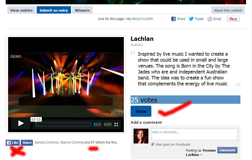Vote for Lachlan's entry
Viewport: 252px width, 160px height.
pyautogui.click(x=141, y=111)
